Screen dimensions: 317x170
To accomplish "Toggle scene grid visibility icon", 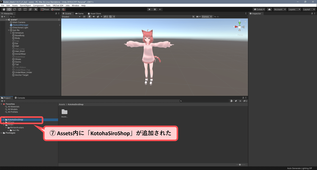I will 110,17.
